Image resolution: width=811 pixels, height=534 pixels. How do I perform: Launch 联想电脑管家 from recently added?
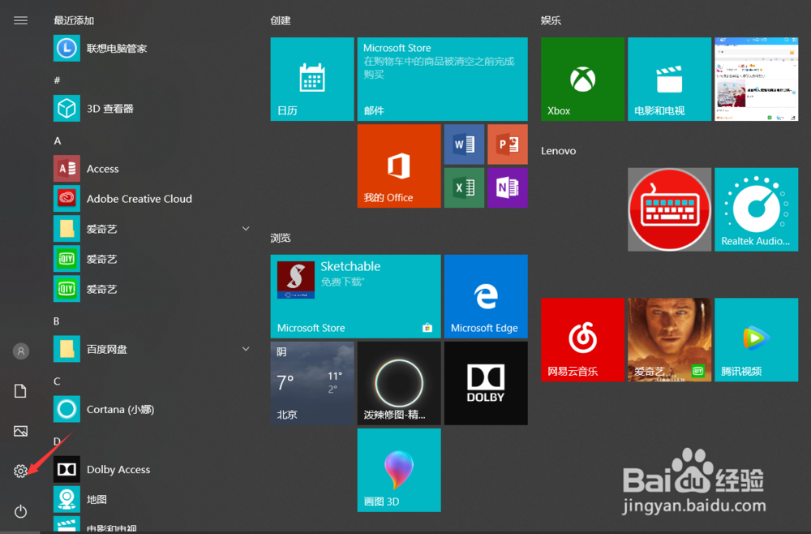(x=152, y=48)
